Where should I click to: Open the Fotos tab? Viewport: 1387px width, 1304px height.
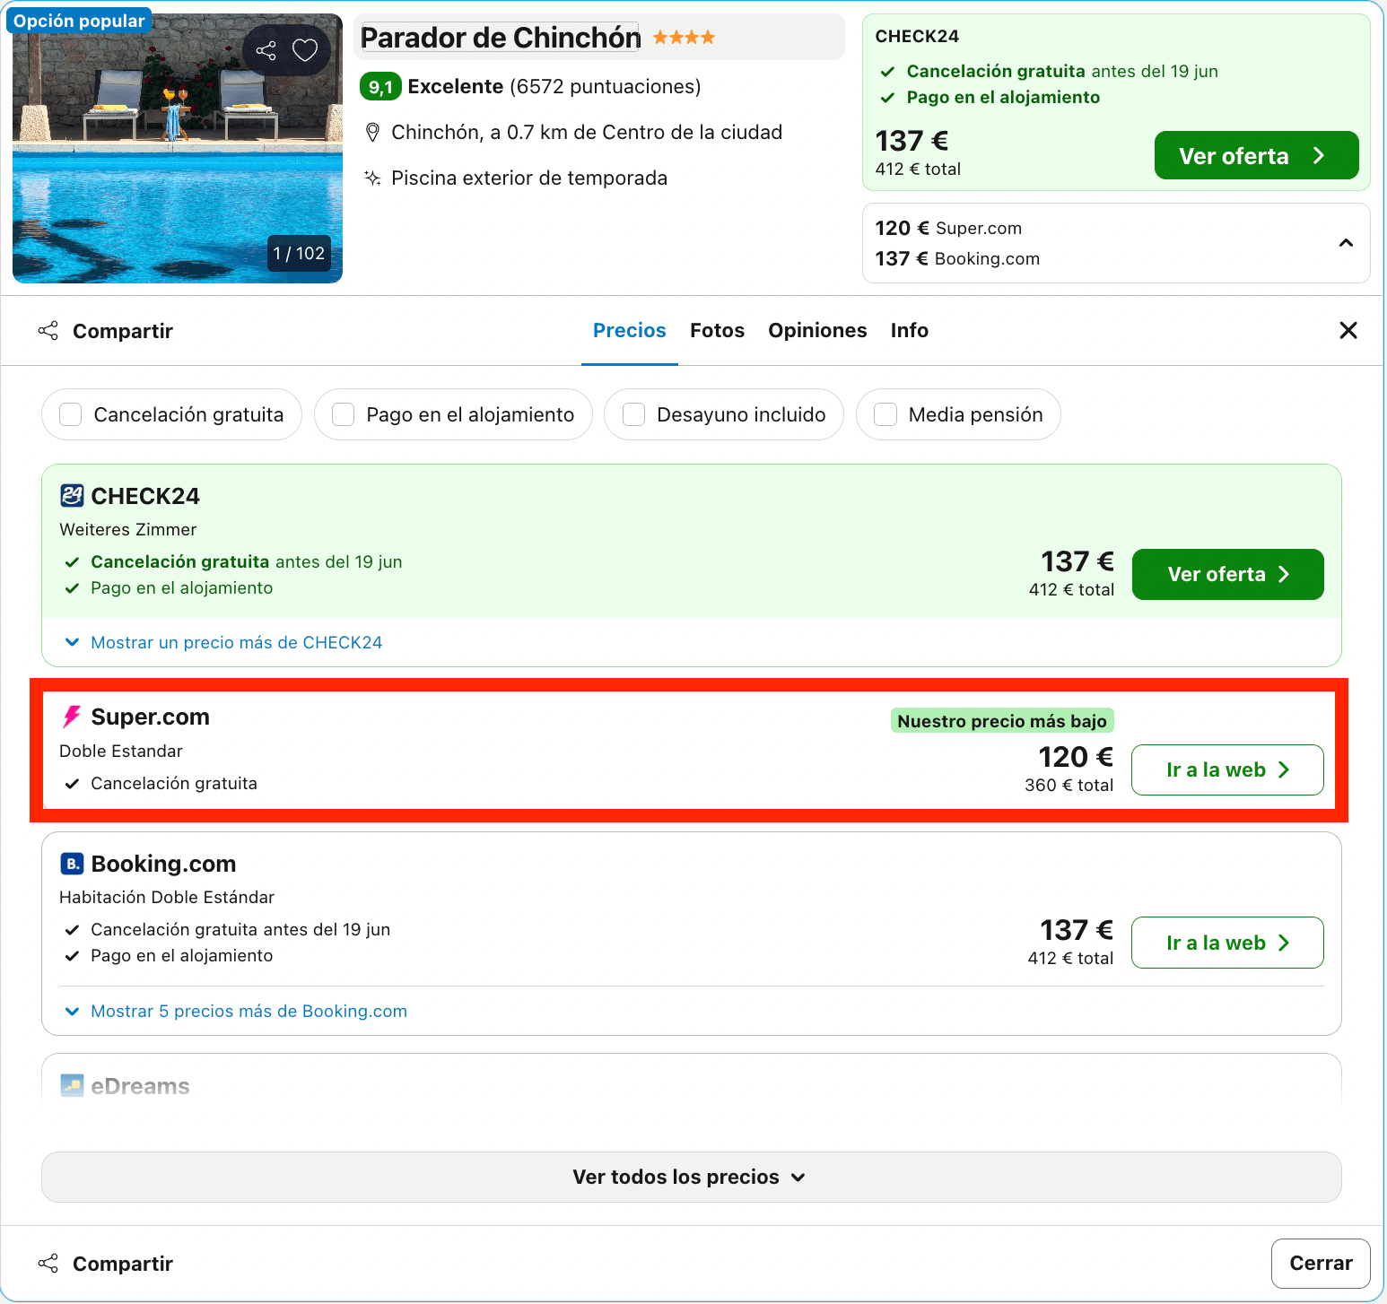(x=717, y=331)
